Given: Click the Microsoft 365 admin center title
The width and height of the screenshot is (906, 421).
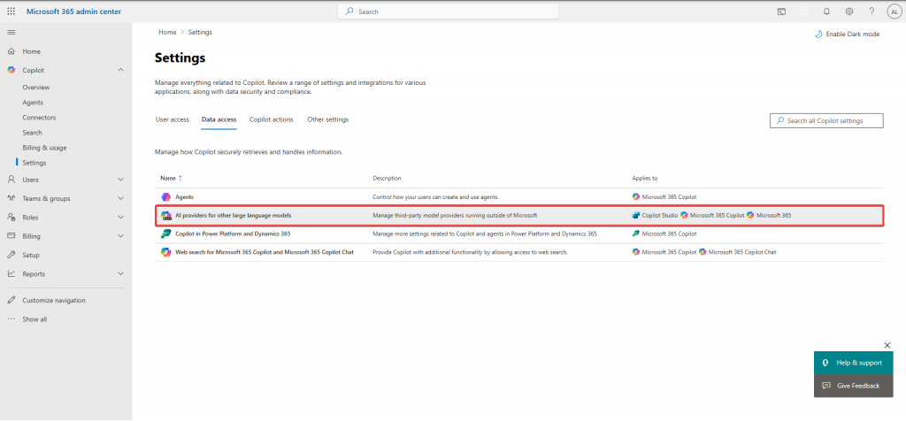Looking at the screenshot, I should tap(74, 11).
